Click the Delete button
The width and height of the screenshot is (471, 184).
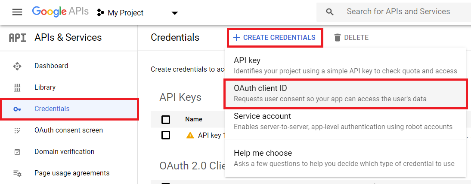(x=351, y=38)
